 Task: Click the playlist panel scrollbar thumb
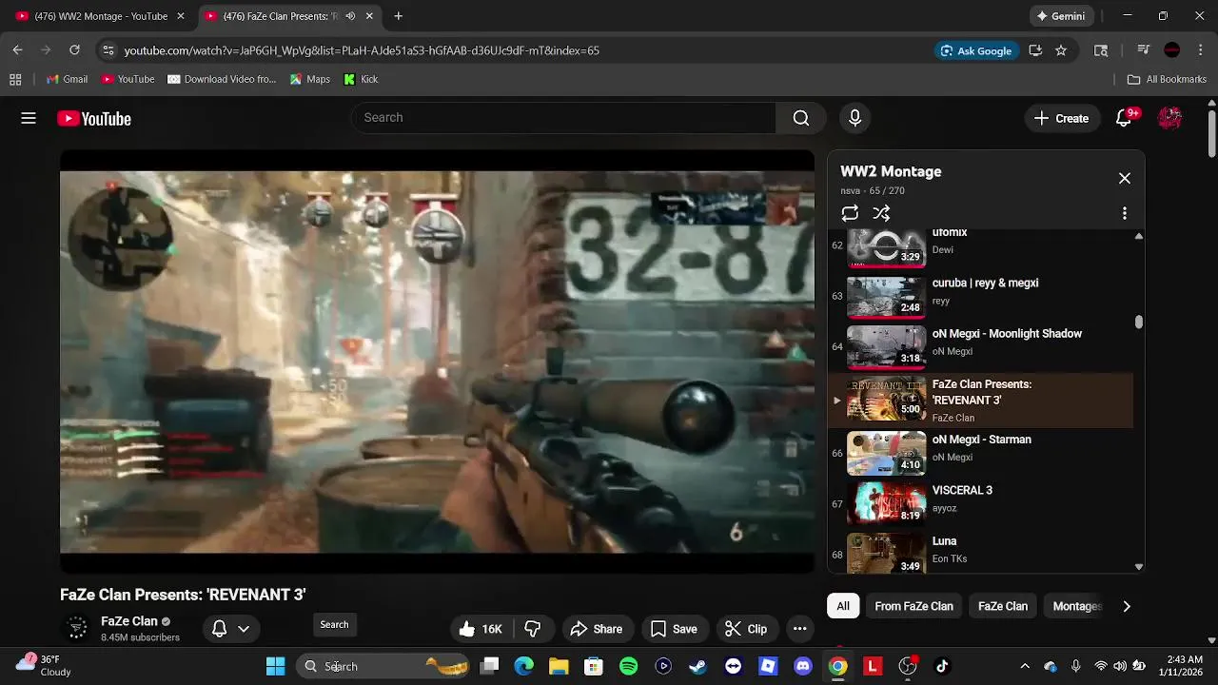[x=1139, y=322]
